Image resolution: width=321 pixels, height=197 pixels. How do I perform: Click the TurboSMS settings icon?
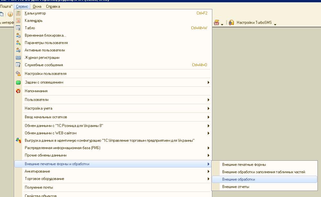tap(231, 22)
